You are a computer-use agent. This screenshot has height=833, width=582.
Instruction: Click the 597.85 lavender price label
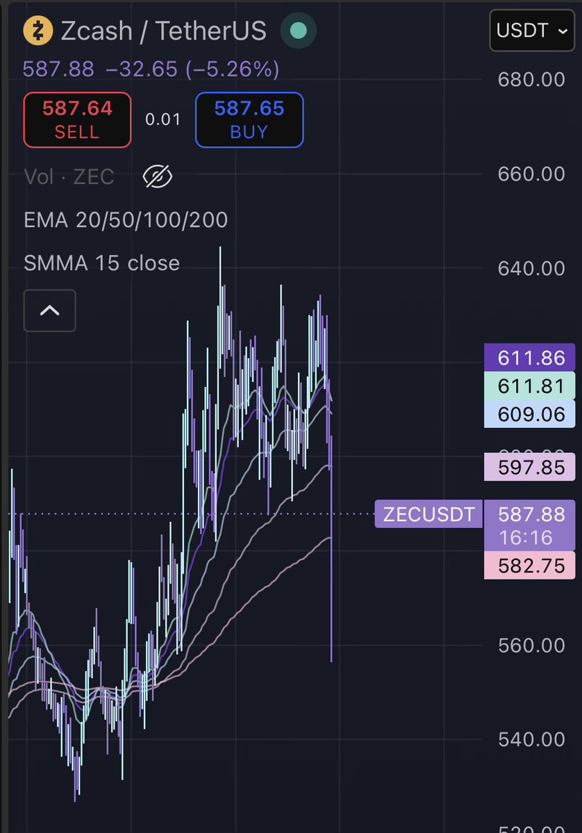click(529, 467)
